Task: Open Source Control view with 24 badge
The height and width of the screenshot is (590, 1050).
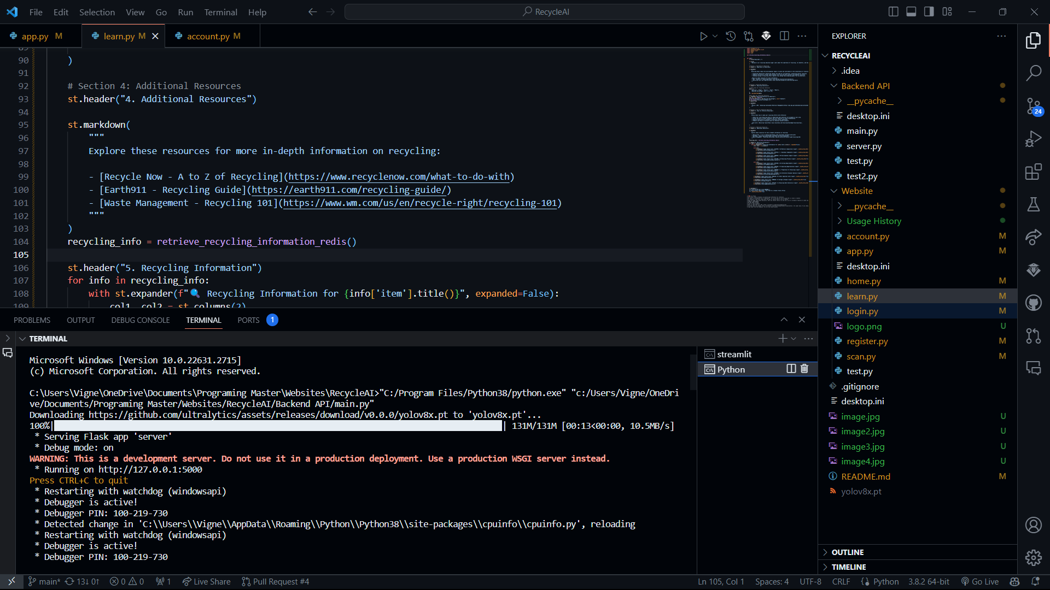Action: pyautogui.click(x=1033, y=106)
